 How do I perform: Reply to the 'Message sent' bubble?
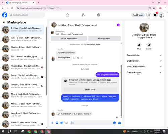coord(78,58)
